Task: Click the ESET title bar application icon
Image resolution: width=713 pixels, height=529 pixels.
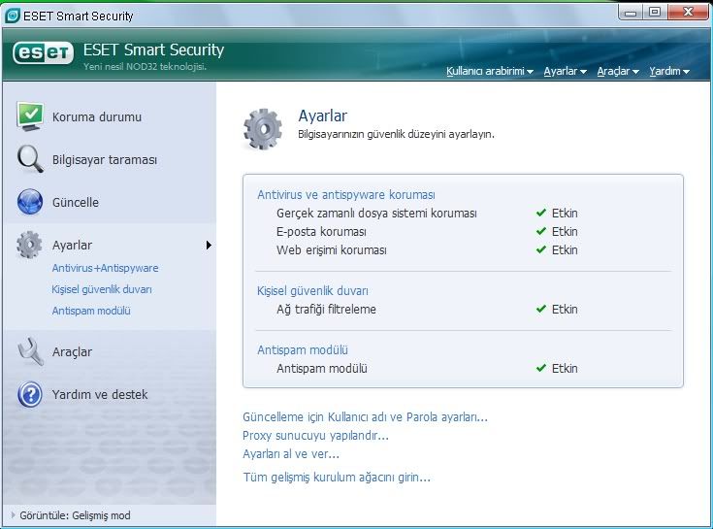Action: 13,16
